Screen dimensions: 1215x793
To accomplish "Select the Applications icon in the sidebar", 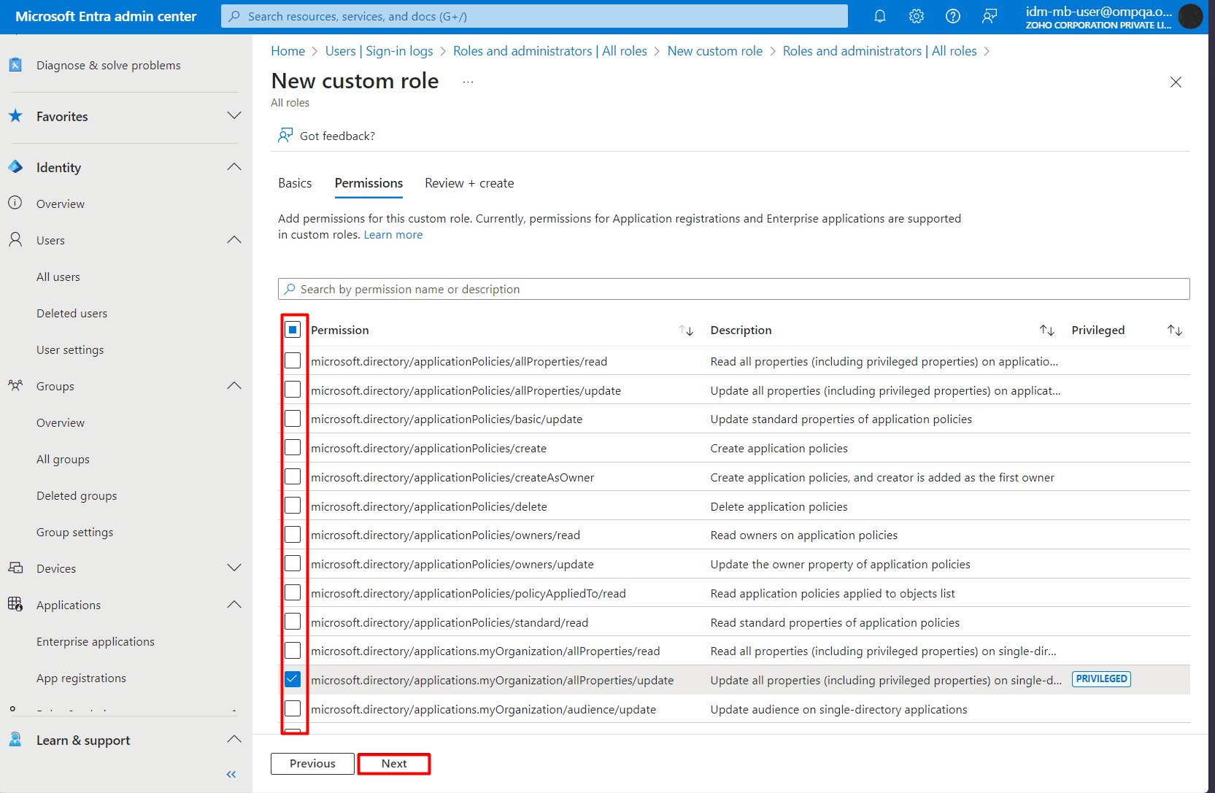I will 15,604.
